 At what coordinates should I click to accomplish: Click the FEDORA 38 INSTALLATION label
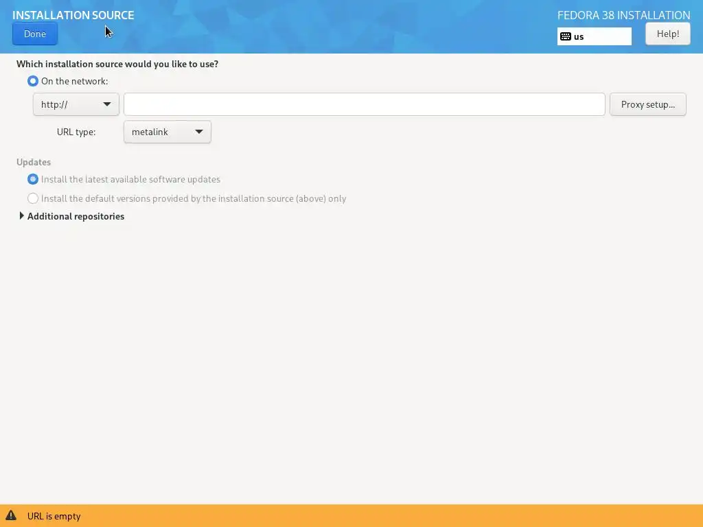[623, 15]
